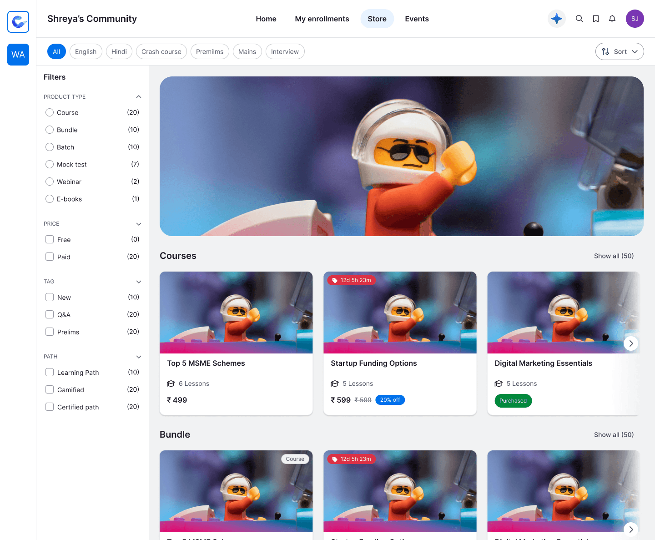Select the Mock test radio button

[50, 164]
